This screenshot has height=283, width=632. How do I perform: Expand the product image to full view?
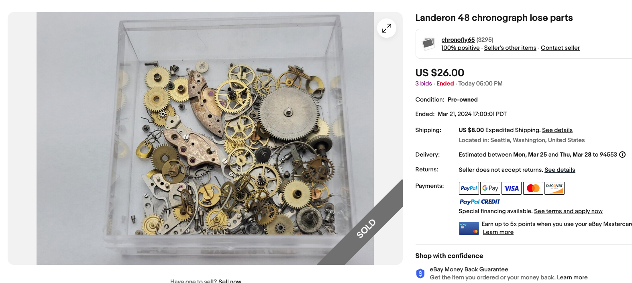coord(387,28)
